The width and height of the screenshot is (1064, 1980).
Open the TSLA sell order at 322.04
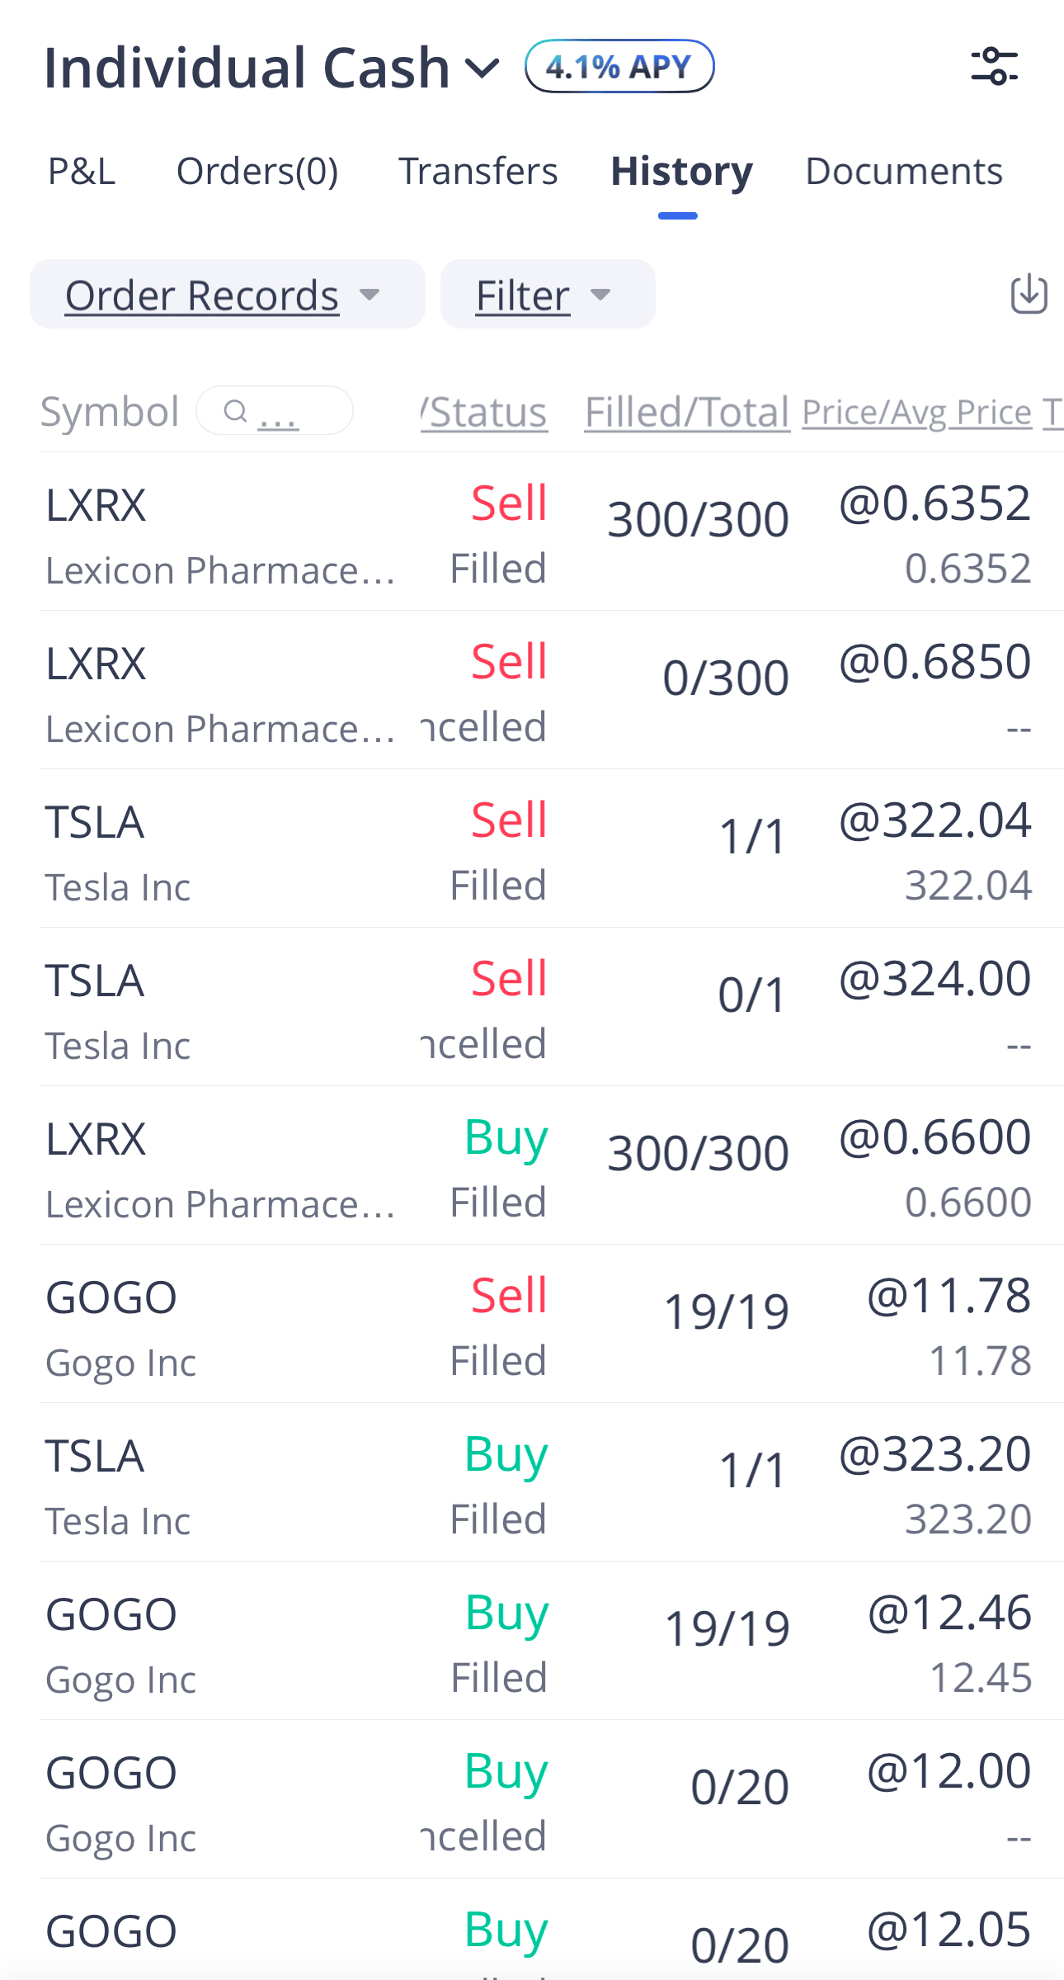click(536, 849)
